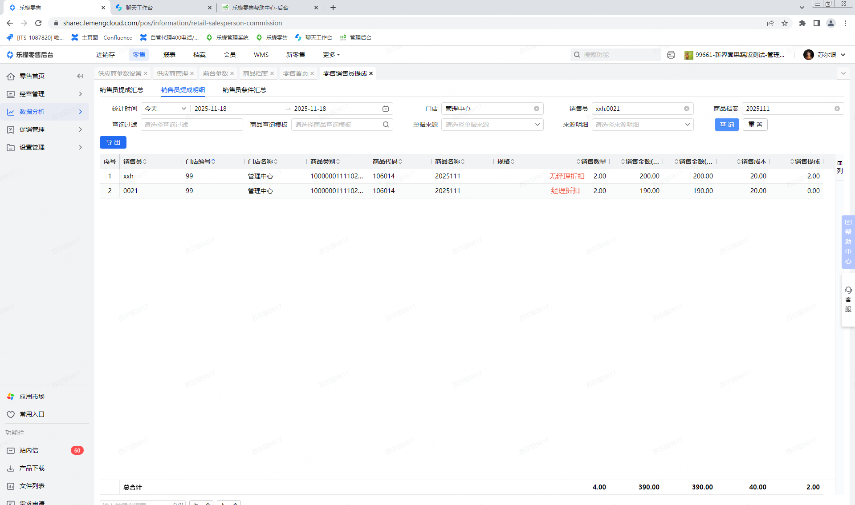Open the 今天 time range dropdown
Screen dimensions: 855x505
(x=165, y=109)
